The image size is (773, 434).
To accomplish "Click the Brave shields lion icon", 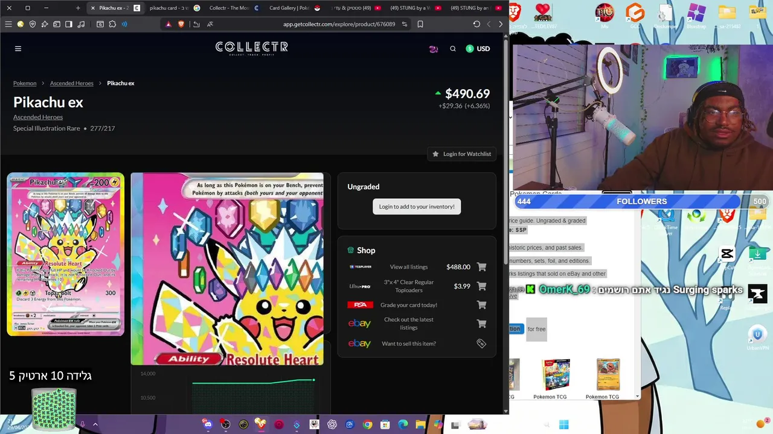I will tap(181, 24).
